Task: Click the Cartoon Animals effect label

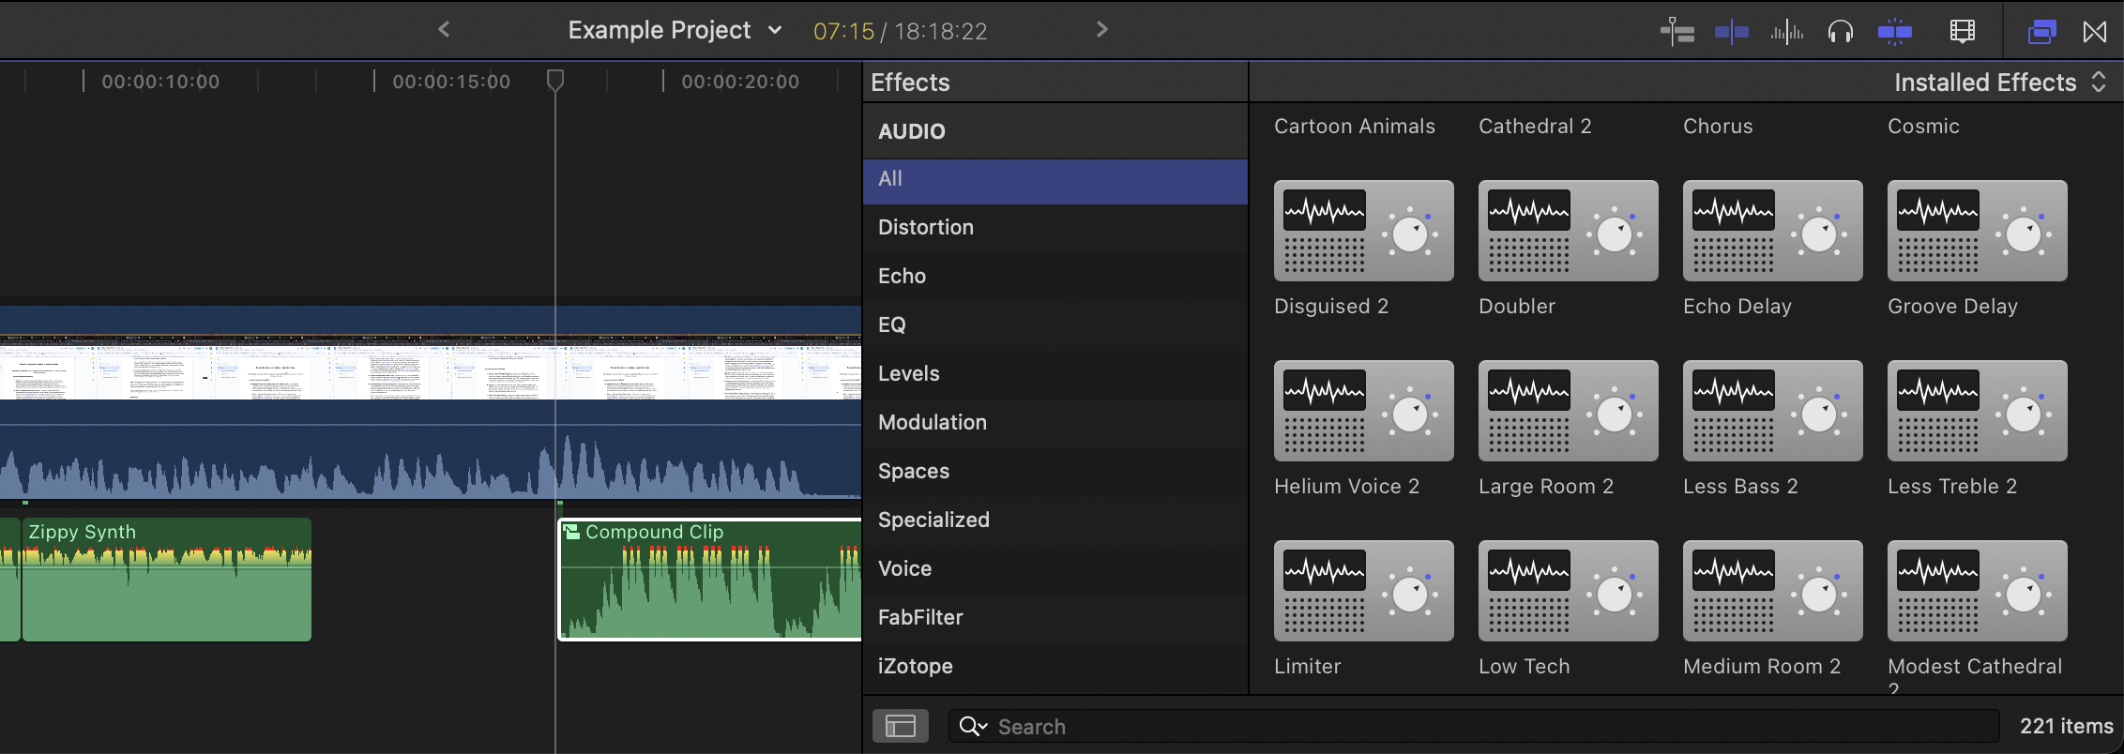Action: tap(1355, 127)
